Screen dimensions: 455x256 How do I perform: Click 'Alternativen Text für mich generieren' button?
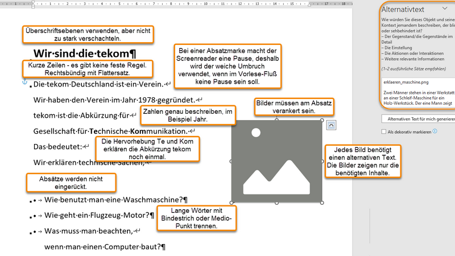point(417,118)
